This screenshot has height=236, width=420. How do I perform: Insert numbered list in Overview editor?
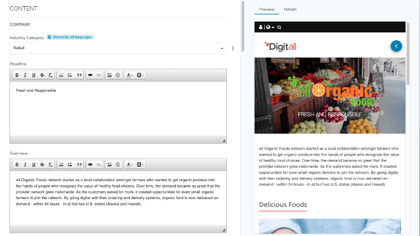click(61, 164)
